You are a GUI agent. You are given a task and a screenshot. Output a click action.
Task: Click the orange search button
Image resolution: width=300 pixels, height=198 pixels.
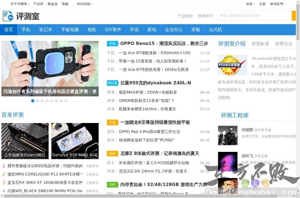[294, 16]
